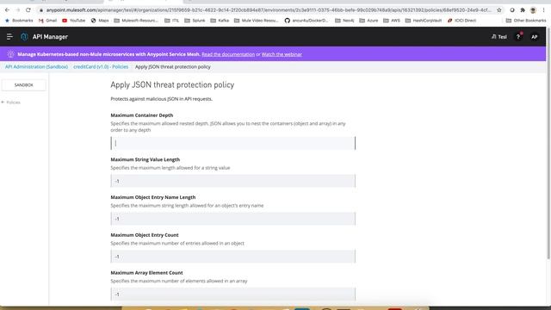This screenshot has height=310, width=551.
Task: Open the Azure bookmark folder
Action: [x=368, y=21]
